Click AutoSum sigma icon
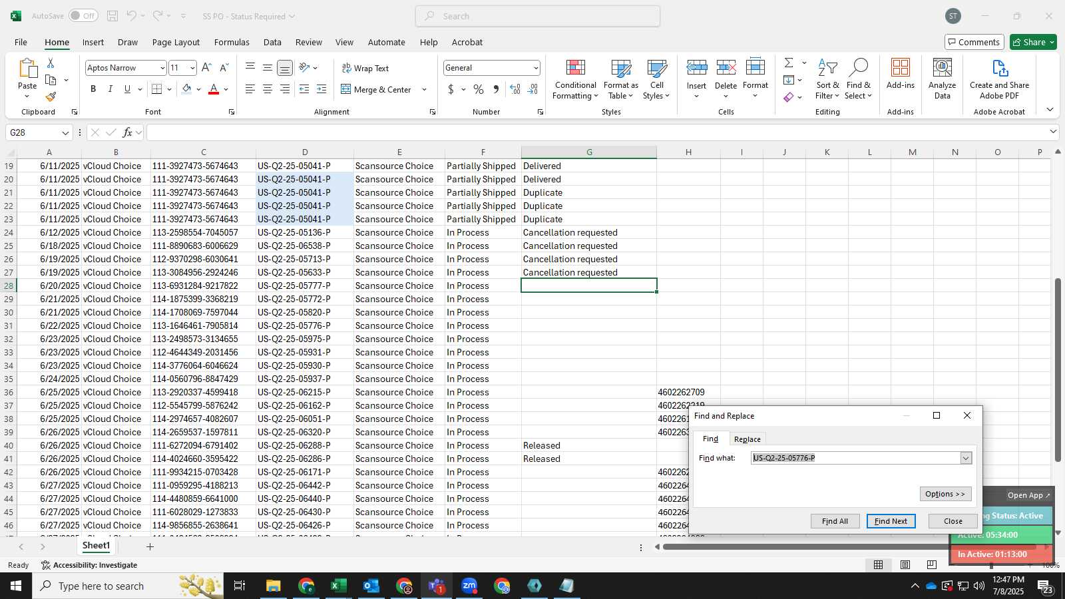1065x599 pixels. [789, 63]
